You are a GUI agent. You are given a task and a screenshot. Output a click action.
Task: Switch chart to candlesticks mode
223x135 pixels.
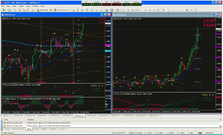click(78, 10)
